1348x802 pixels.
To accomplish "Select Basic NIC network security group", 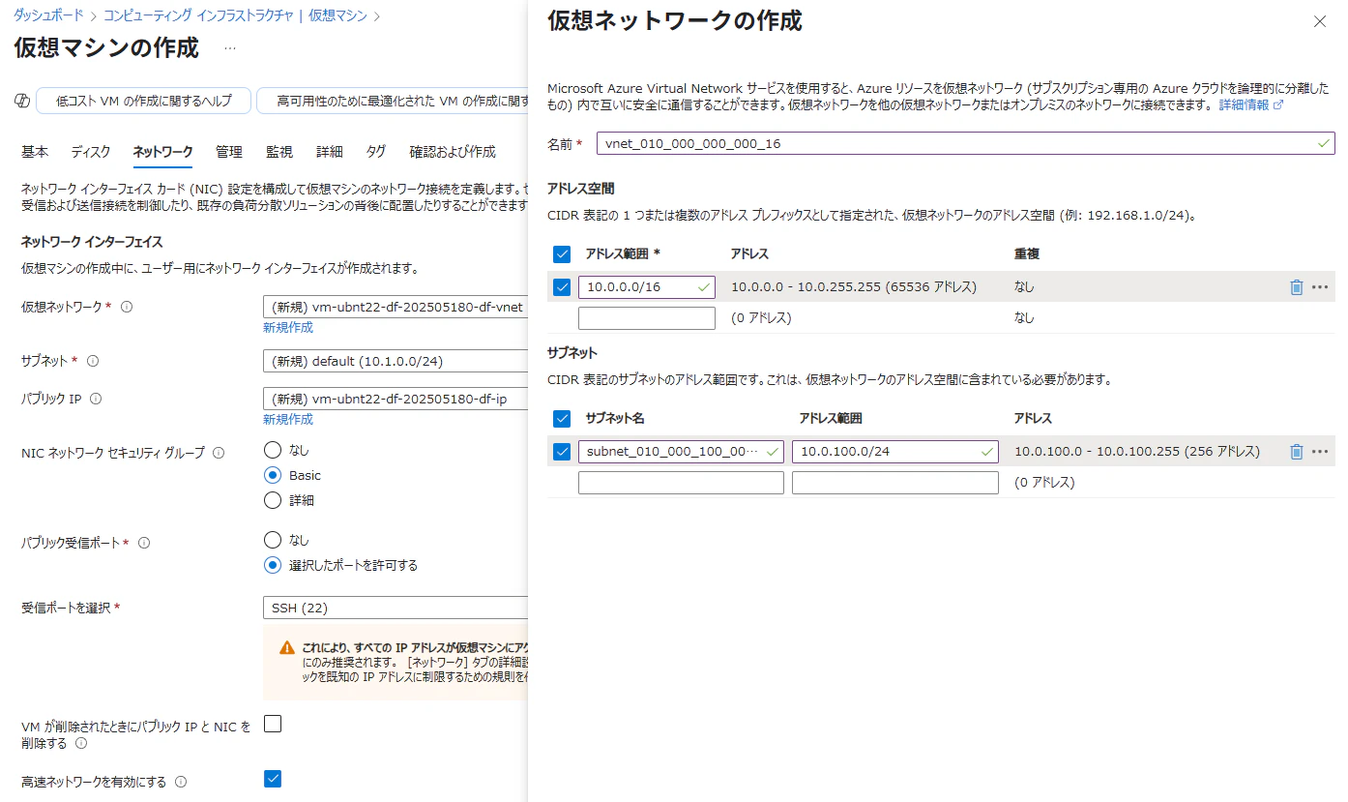I will tap(273, 475).
